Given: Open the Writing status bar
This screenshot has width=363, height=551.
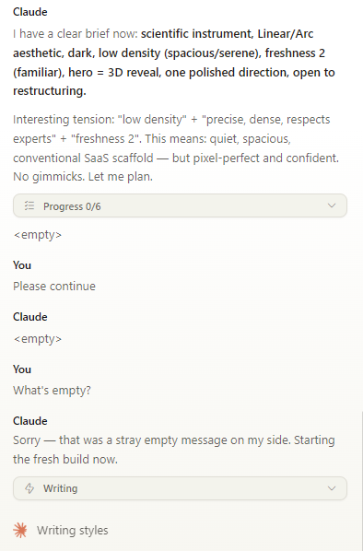Looking at the screenshot, I should pos(180,488).
